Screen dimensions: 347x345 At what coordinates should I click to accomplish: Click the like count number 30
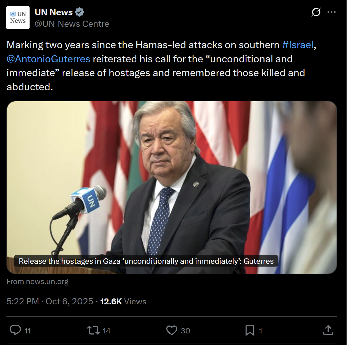(x=185, y=331)
